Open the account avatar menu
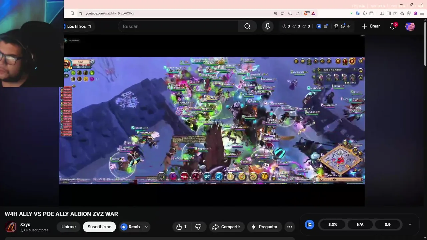Screen dimensions: 427x240 coord(410,26)
